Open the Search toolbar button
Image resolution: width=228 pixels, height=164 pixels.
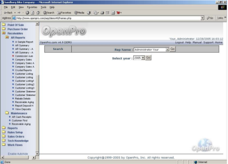tap(48, 13)
